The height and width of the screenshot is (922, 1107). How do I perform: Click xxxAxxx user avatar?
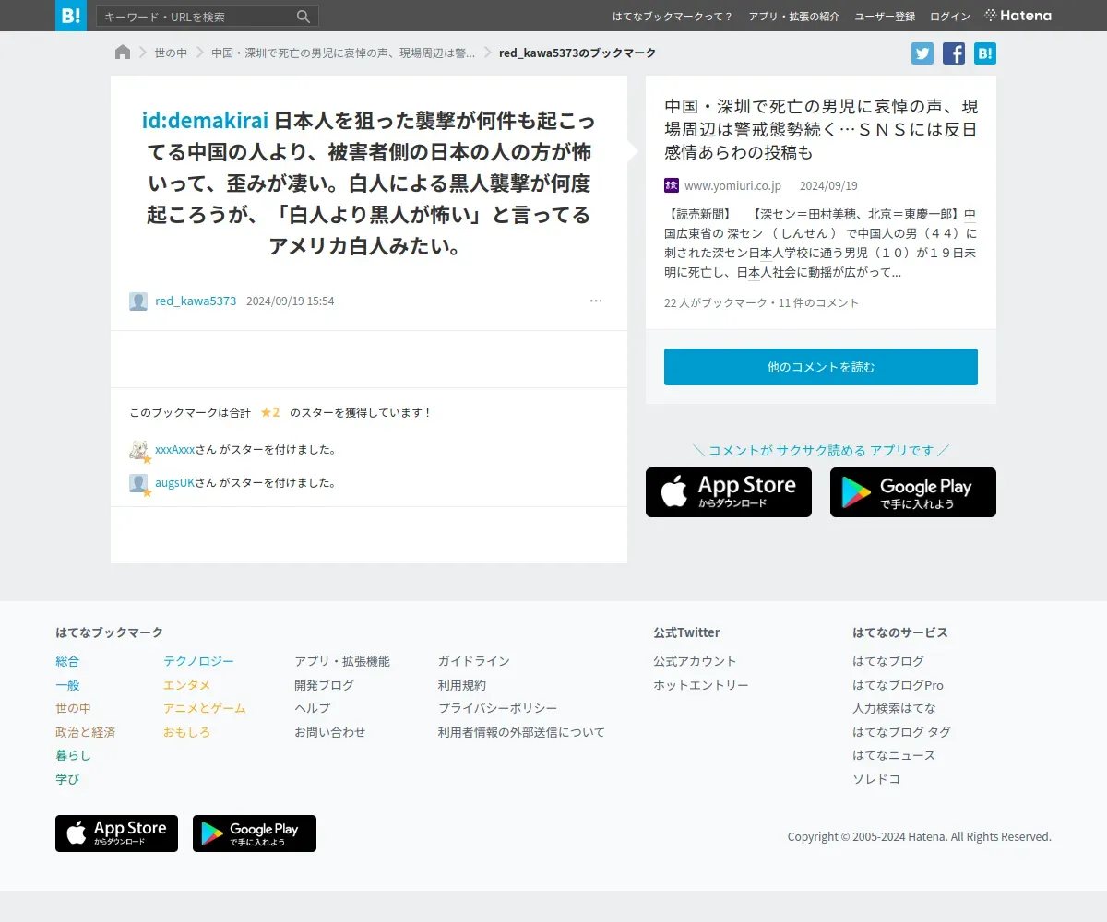click(138, 450)
